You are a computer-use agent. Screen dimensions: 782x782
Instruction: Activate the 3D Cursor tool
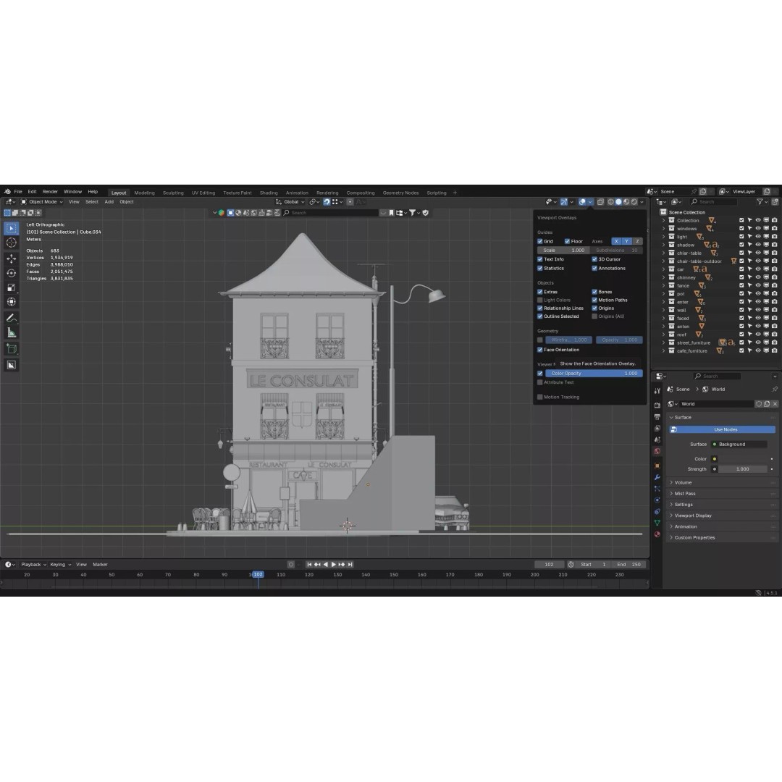11,243
